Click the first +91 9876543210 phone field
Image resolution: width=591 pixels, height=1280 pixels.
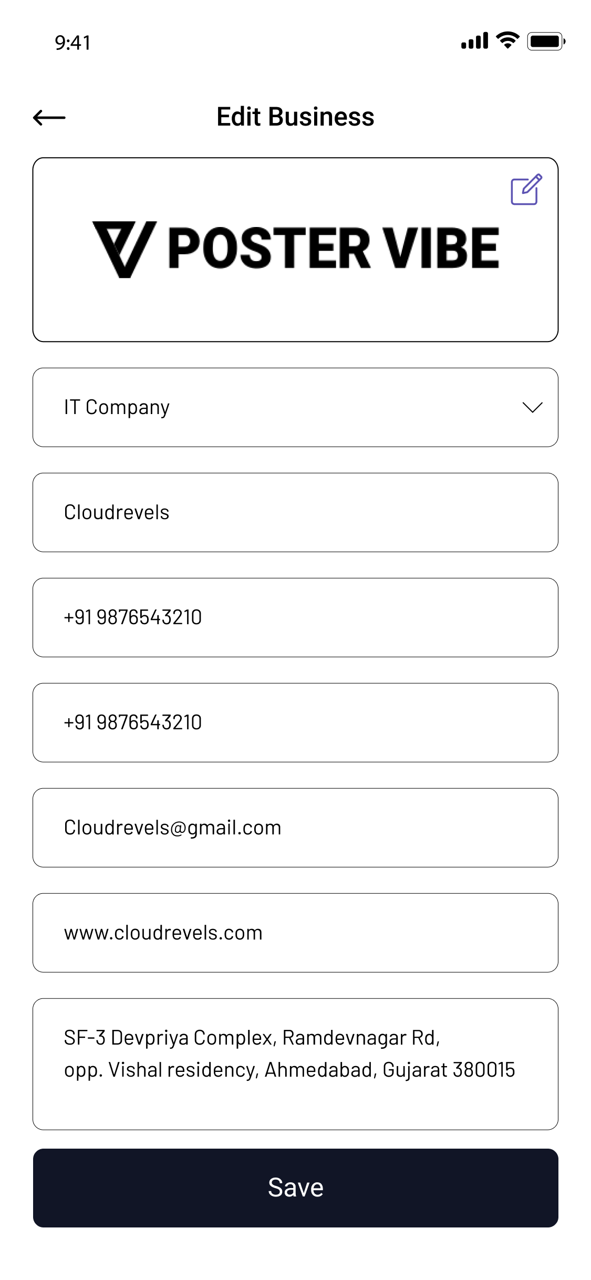tap(295, 618)
